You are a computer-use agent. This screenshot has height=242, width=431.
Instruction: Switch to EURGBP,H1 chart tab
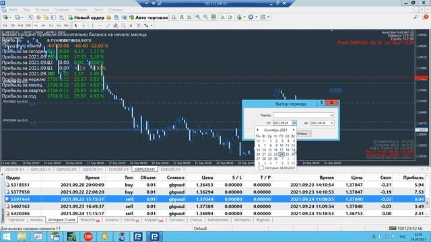click(119, 169)
